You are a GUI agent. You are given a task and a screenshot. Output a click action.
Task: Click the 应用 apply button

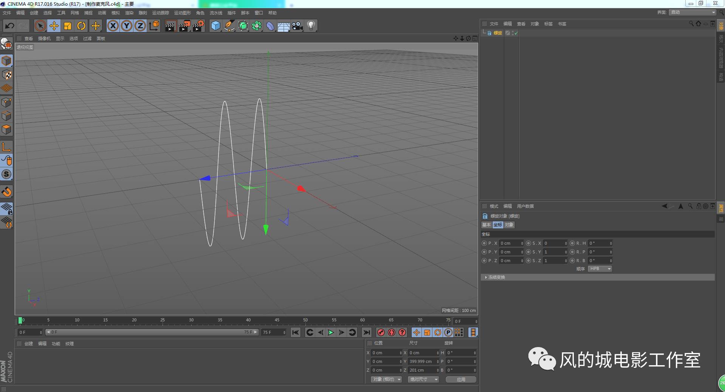pyautogui.click(x=461, y=379)
